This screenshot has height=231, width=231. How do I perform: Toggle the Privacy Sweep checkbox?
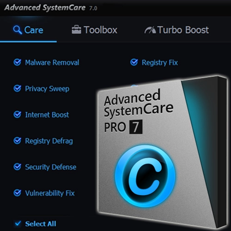(17, 88)
